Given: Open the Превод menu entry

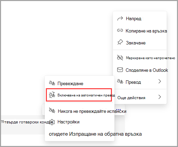Looking at the screenshot, I should pos(140,82).
